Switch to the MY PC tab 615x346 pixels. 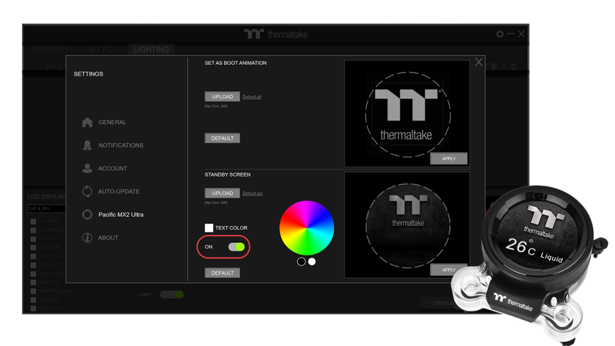pos(101,49)
